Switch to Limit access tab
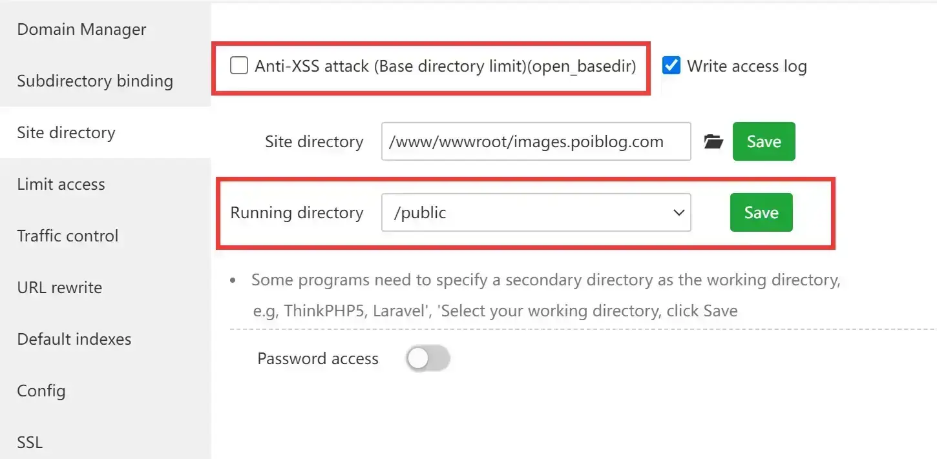This screenshot has width=937, height=459. coord(61,184)
